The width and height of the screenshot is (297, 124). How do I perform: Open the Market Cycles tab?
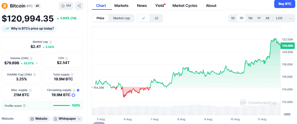pos(185,6)
